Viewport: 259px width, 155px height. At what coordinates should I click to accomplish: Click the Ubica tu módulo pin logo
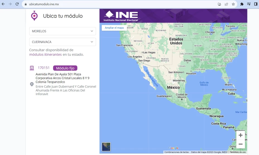pyautogui.click(x=34, y=16)
